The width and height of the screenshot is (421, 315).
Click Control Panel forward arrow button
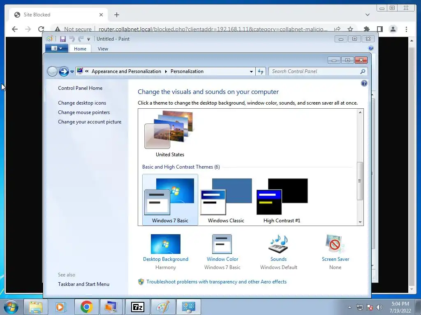[x=64, y=71]
